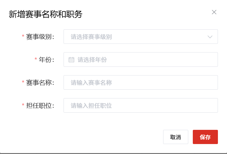Click the 请输入担任职位 placeholder text
Viewport: 227px width, 154px height.
[x=91, y=106]
